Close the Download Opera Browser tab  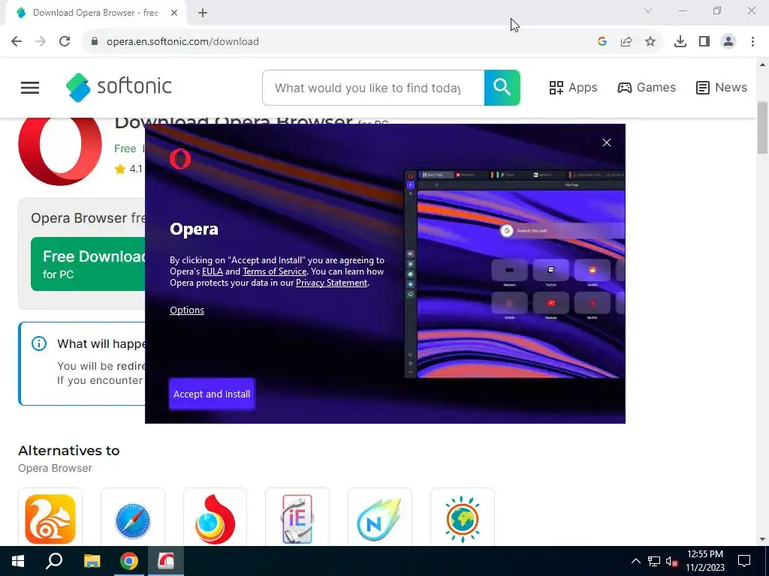[174, 13]
